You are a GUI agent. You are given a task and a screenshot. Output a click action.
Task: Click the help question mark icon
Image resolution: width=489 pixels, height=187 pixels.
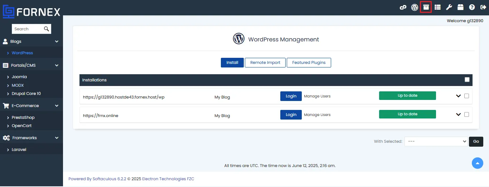[472, 7]
